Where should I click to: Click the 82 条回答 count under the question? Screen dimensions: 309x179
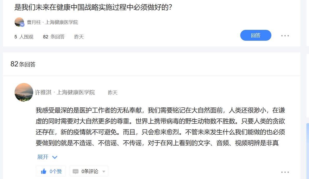coord(54,37)
